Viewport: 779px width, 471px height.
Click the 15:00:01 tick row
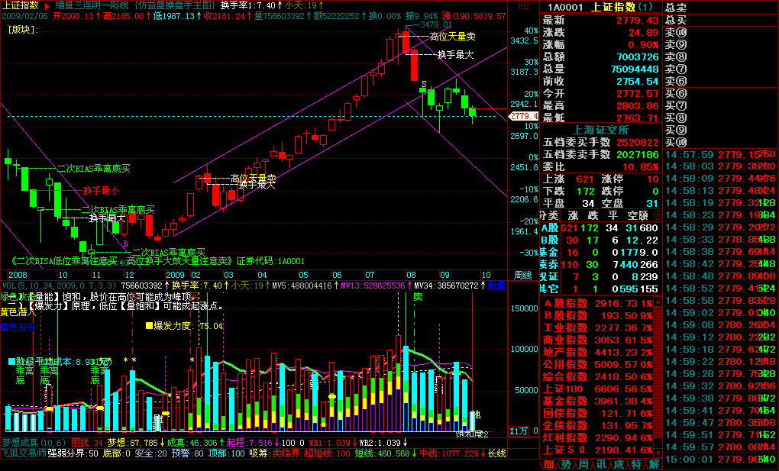coord(722,458)
